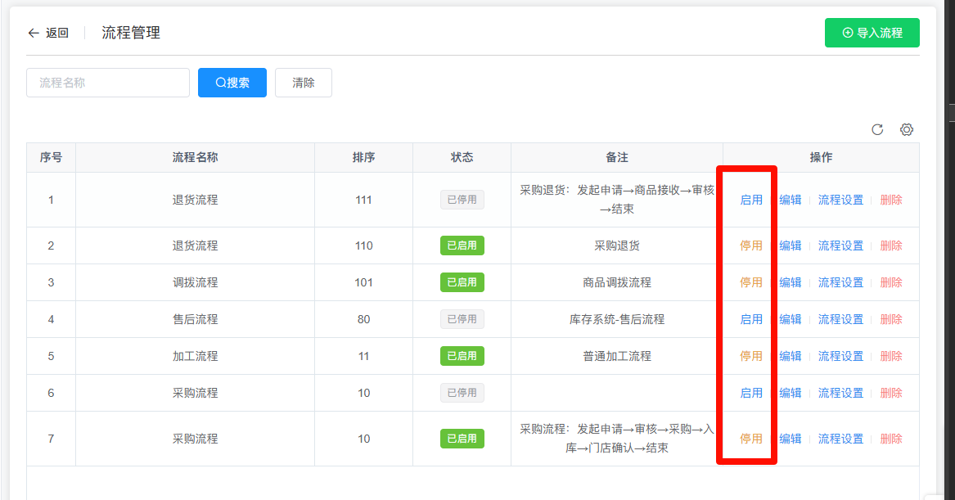Viewport: 955px width, 500px height.
Task: Open 流程设置 for 调拨流程
Action: pos(840,282)
